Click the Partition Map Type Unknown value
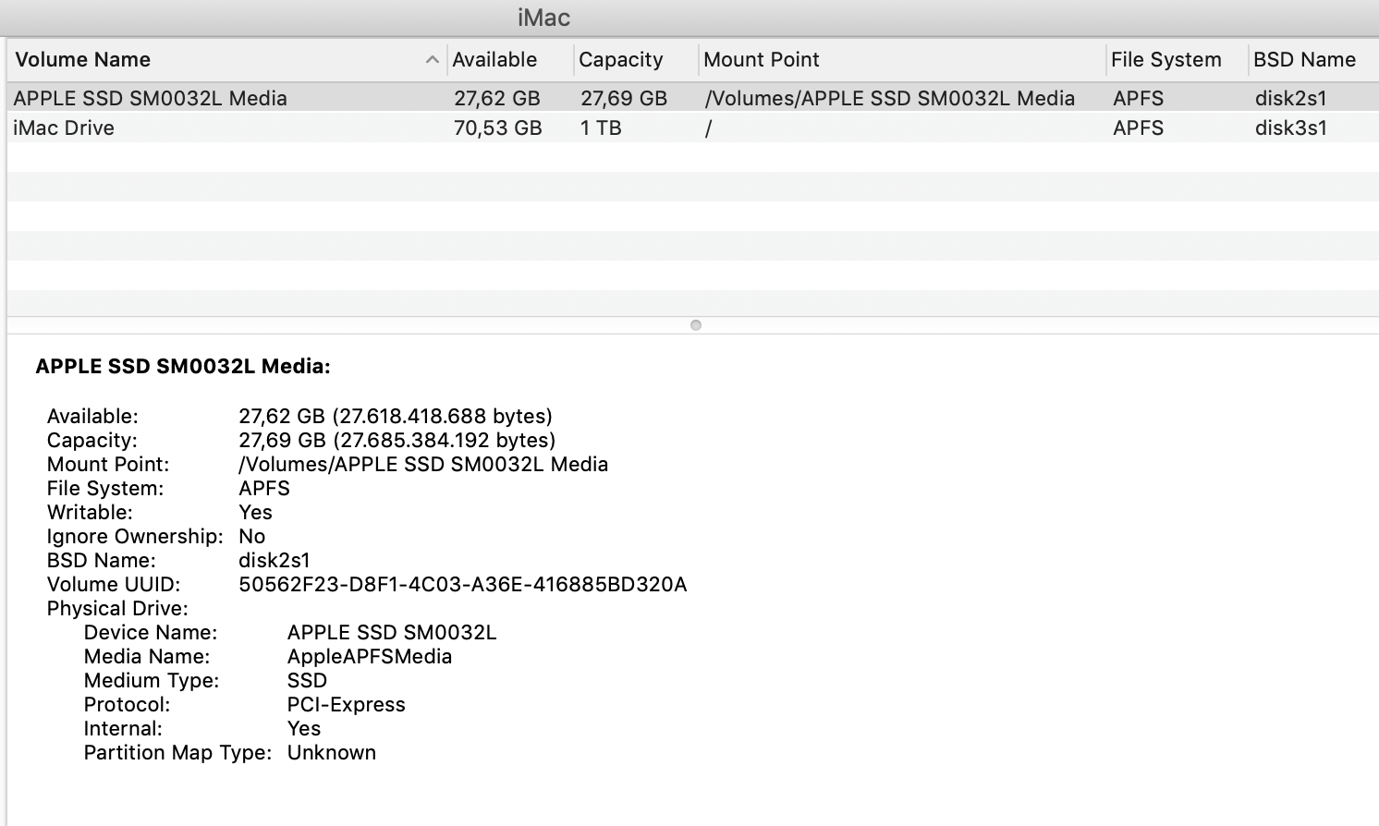The width and height of the screenshot is (1379, 826). [x=332, y=752]
